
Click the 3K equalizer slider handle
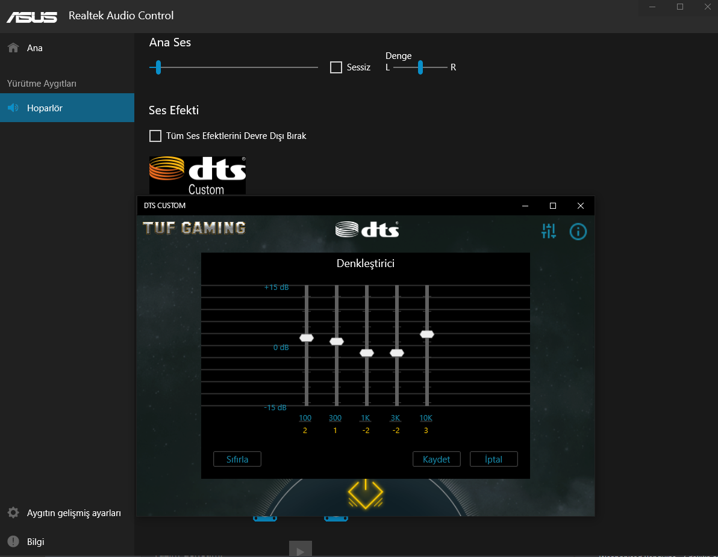(x=397, y=353)
